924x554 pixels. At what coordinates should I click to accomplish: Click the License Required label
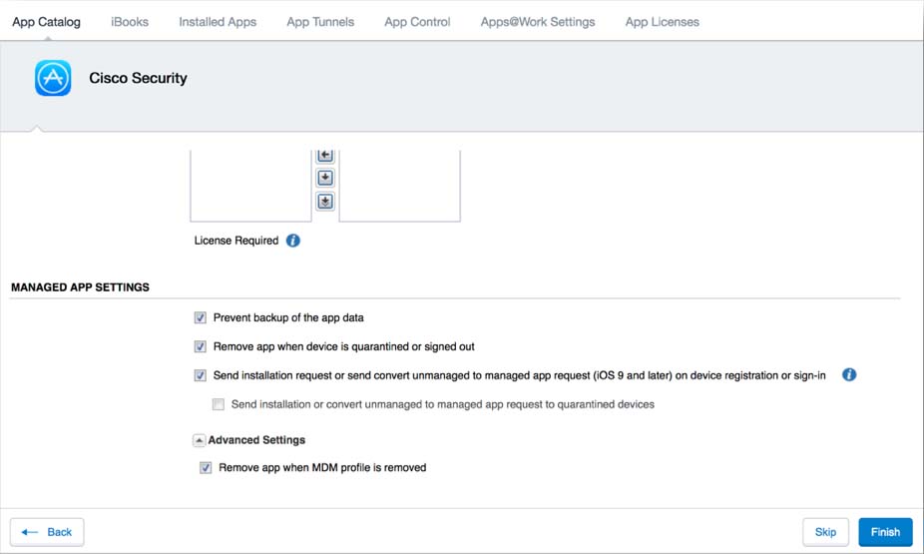[236, 241]
